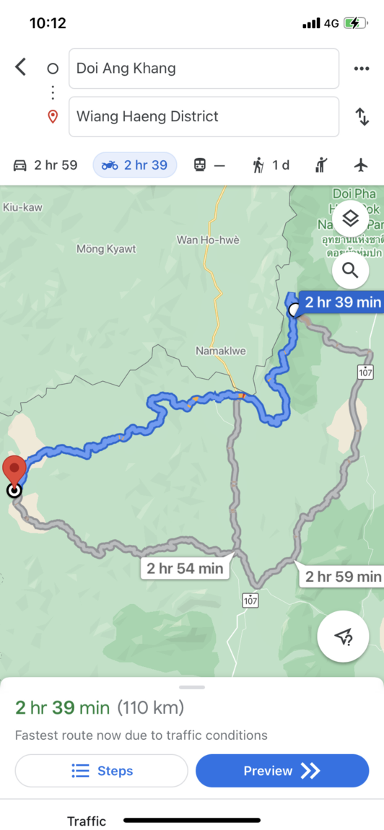Start the route Preview button

pyautogui.click(x=282, y=771)
